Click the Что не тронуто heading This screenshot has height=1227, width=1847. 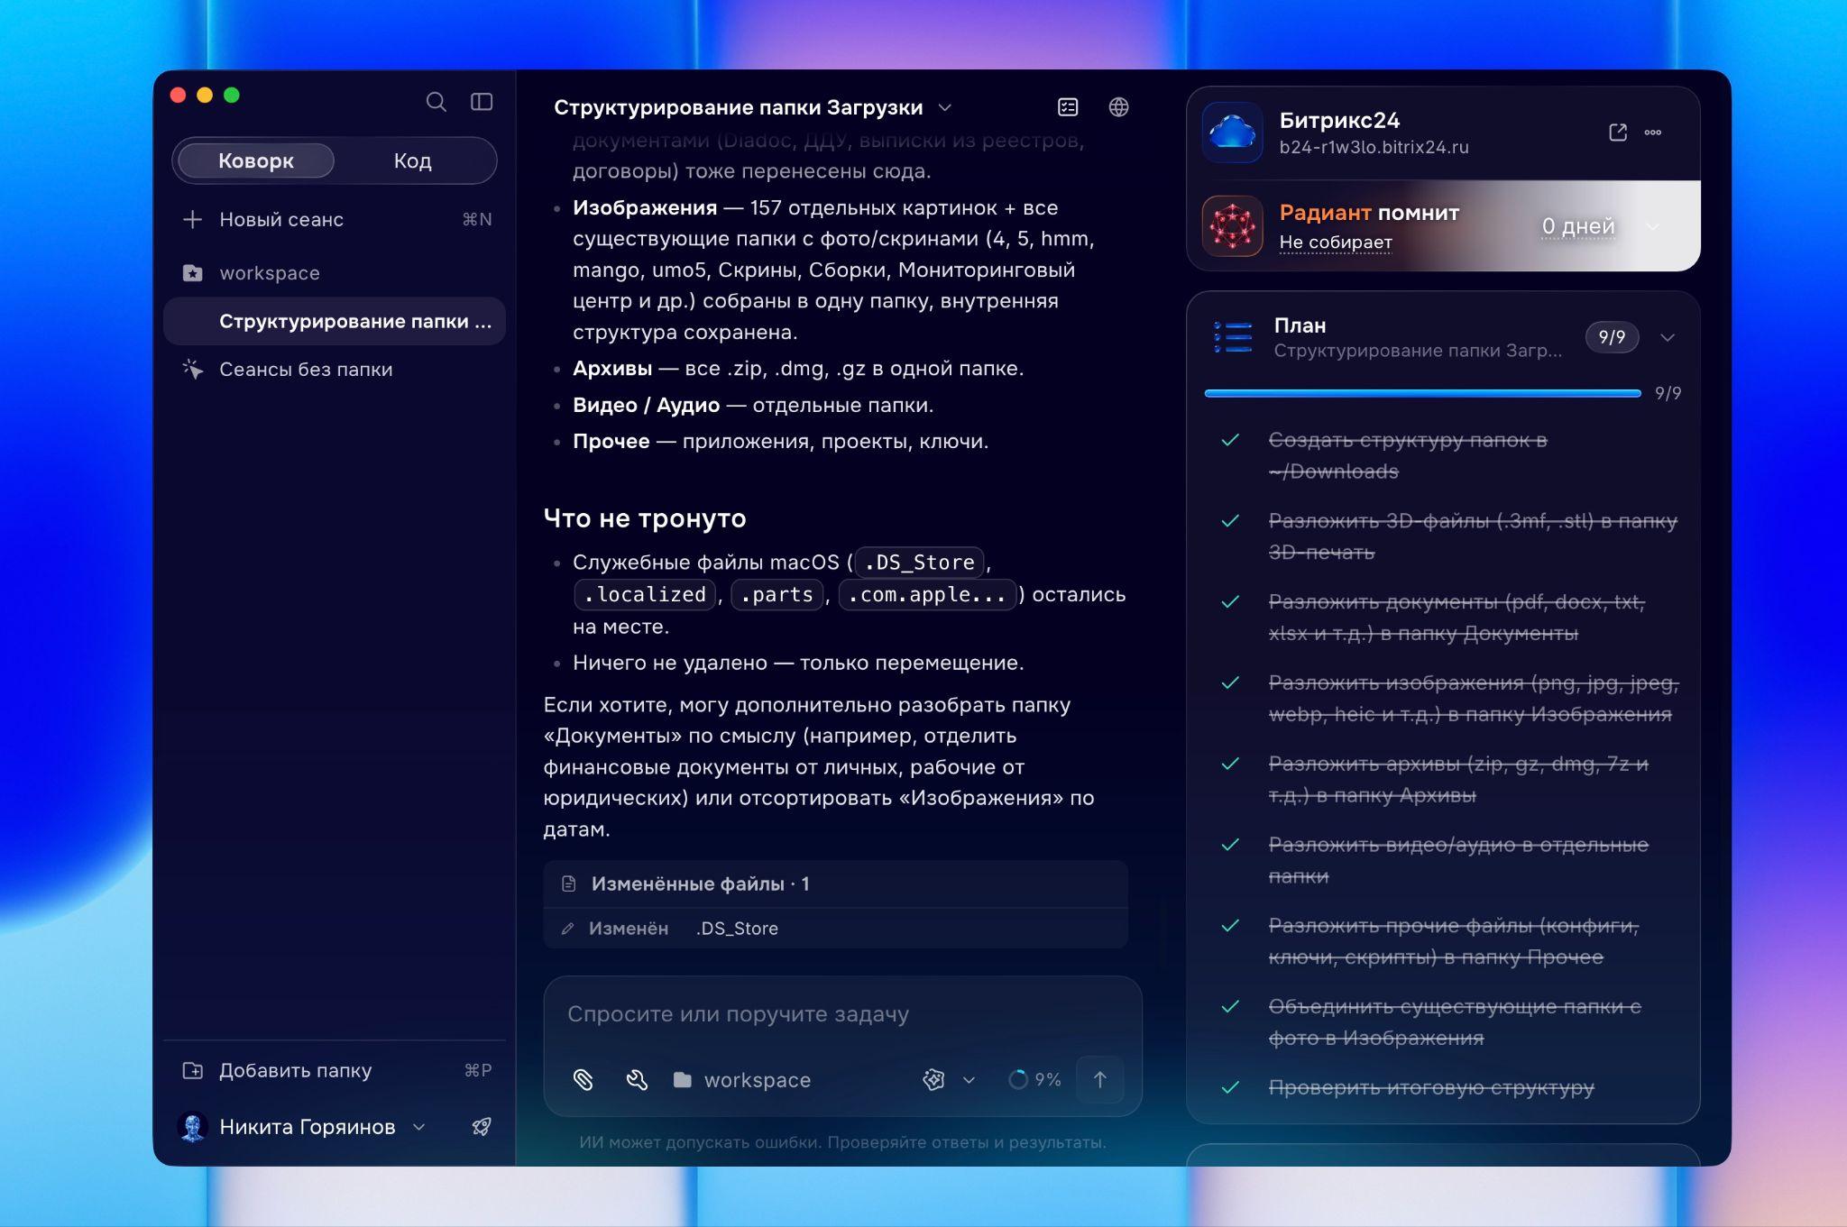[645, 518]
